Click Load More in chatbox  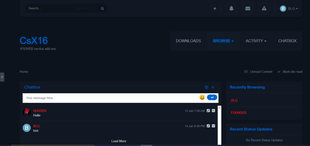point(119,141)
